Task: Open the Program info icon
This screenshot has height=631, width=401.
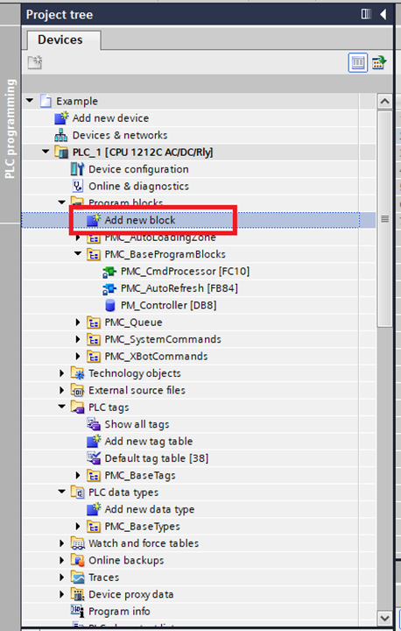Action: point(77,611)
